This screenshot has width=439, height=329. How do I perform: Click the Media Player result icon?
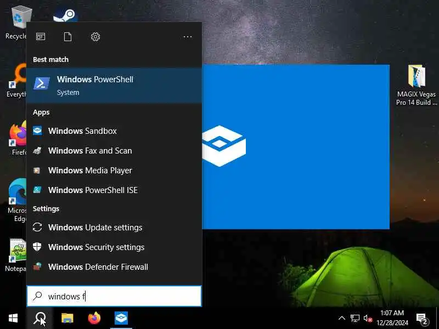click(x=37, y=171)
